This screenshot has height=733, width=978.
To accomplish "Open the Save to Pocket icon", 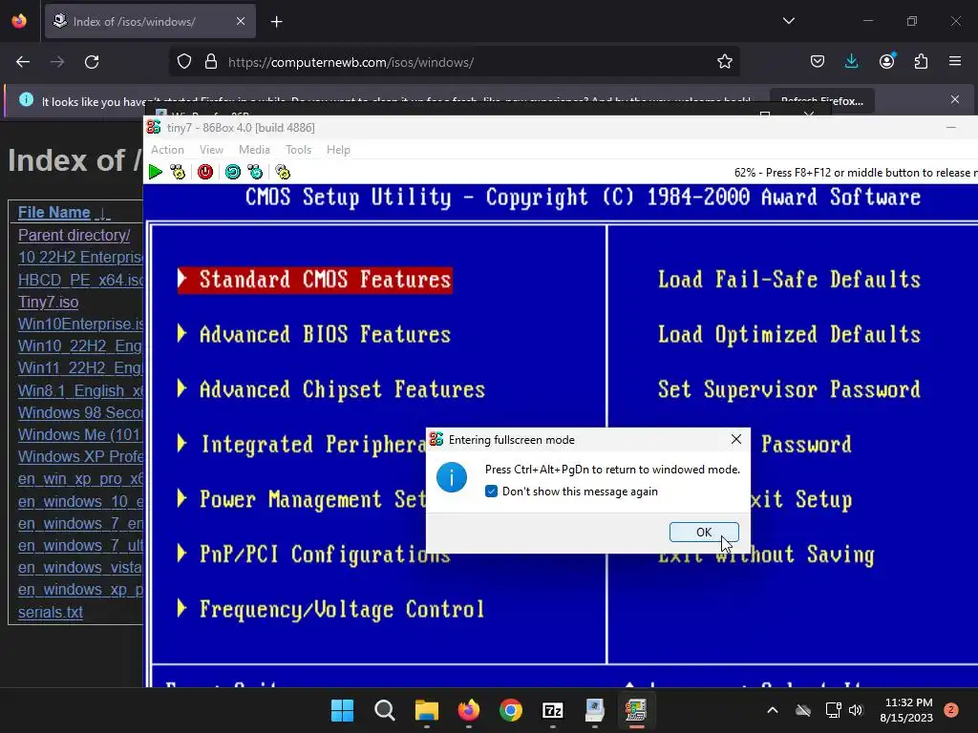I will [x=818, y=62].
